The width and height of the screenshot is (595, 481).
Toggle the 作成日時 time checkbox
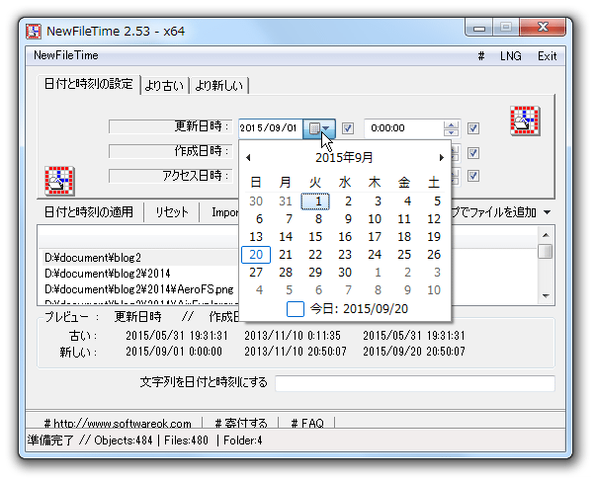click(472, 153)
